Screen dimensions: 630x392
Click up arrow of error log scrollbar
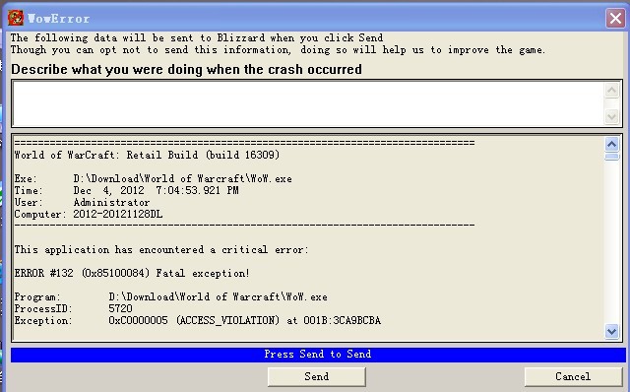pos(611,145)
